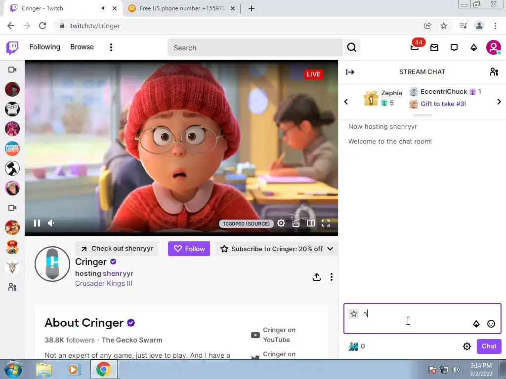Open the mail inbox icon in the Twitch header

[x=434, y=48]
